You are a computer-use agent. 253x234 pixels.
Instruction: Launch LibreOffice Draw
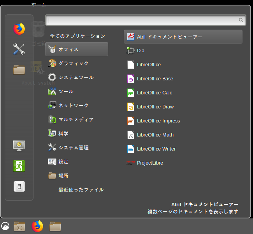[183, 107]
